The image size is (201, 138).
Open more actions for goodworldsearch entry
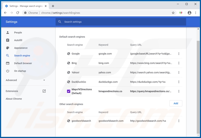click(x=179, y=121)
